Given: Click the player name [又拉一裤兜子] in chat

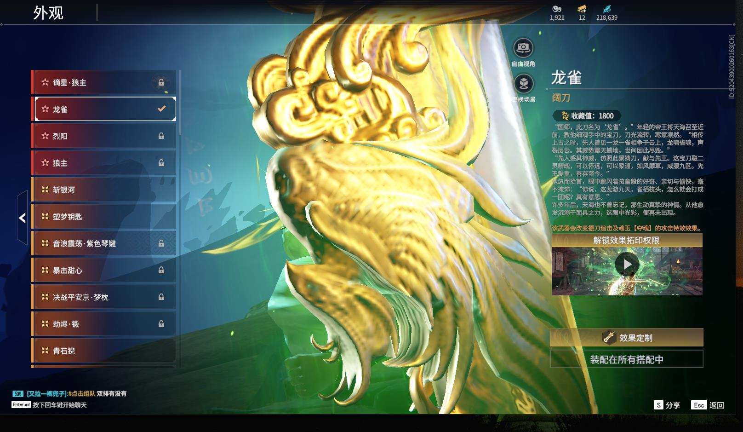Looking at the screenshot, I should (x=47, y=393).
